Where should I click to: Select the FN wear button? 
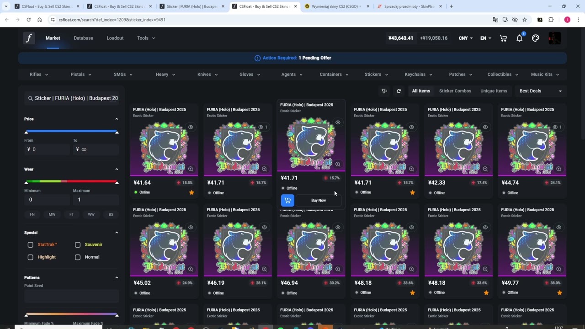click(32, 214)
